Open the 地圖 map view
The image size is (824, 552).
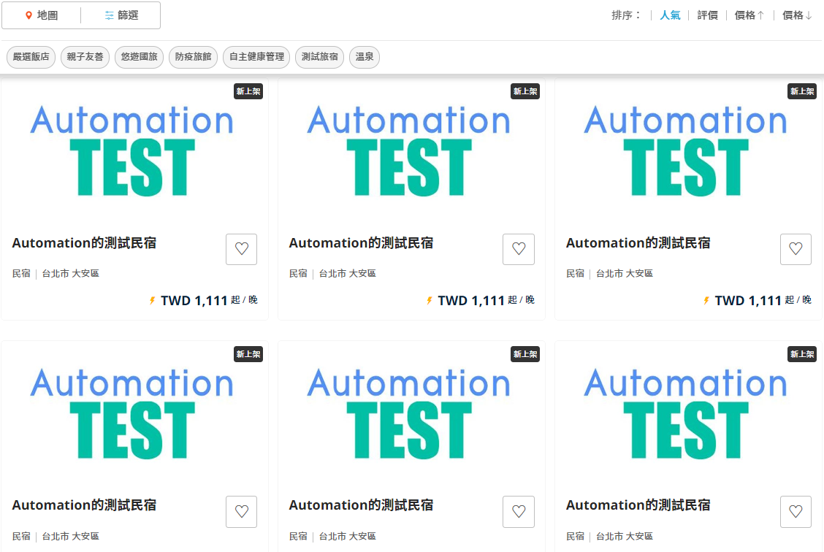point(42,15)
